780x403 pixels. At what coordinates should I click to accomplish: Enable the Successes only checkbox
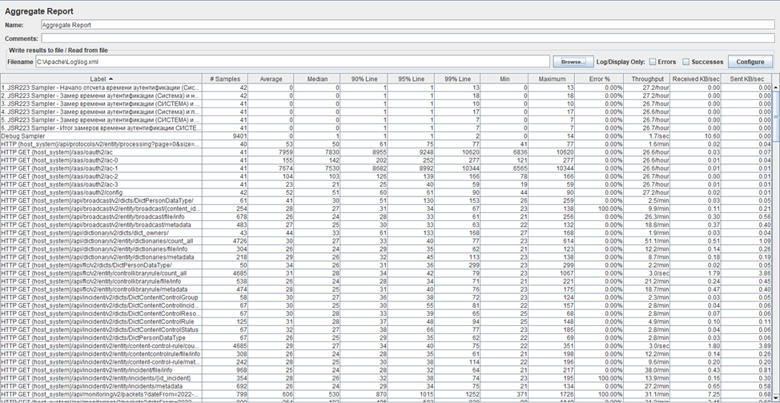pyautogui.click(x=686, y=62)
